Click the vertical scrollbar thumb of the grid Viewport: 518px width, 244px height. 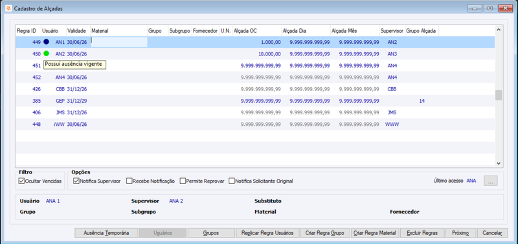click(x=499, y=95)
